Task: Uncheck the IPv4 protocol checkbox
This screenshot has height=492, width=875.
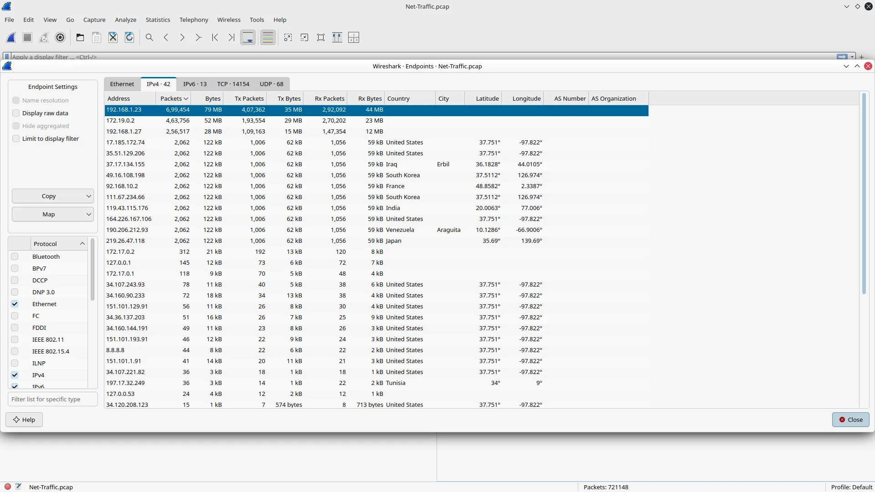Action: 15,375
